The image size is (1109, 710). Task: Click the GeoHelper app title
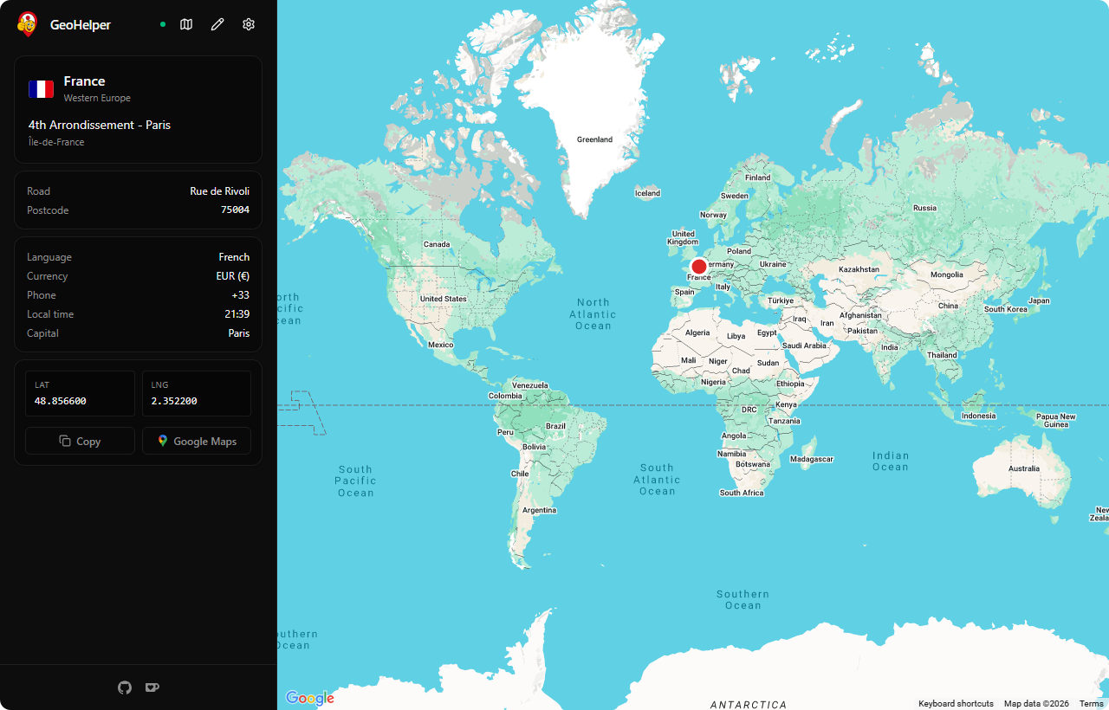[81, 25]
